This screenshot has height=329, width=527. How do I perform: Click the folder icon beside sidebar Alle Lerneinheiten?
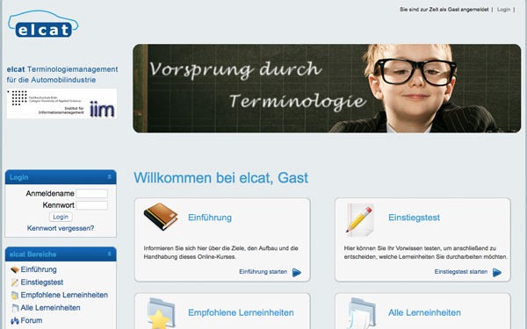point(14,308)
